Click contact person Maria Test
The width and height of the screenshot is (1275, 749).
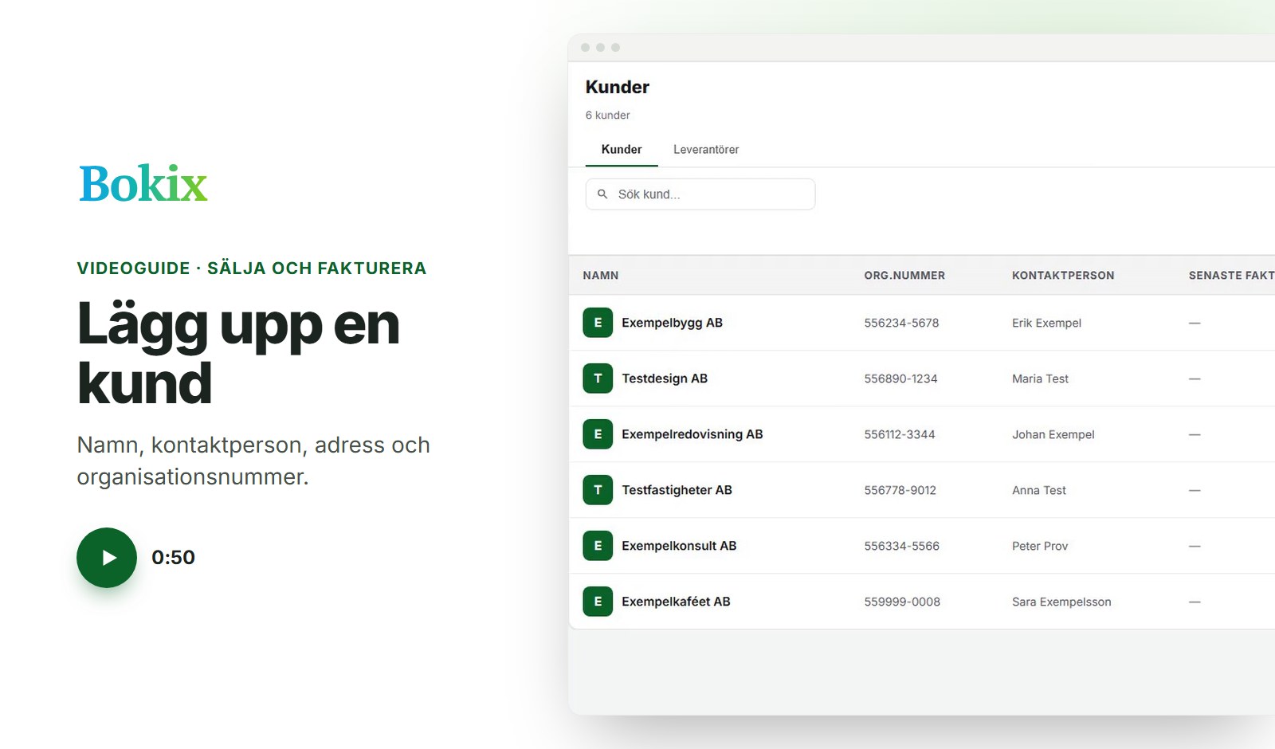tap(1040, 378)
